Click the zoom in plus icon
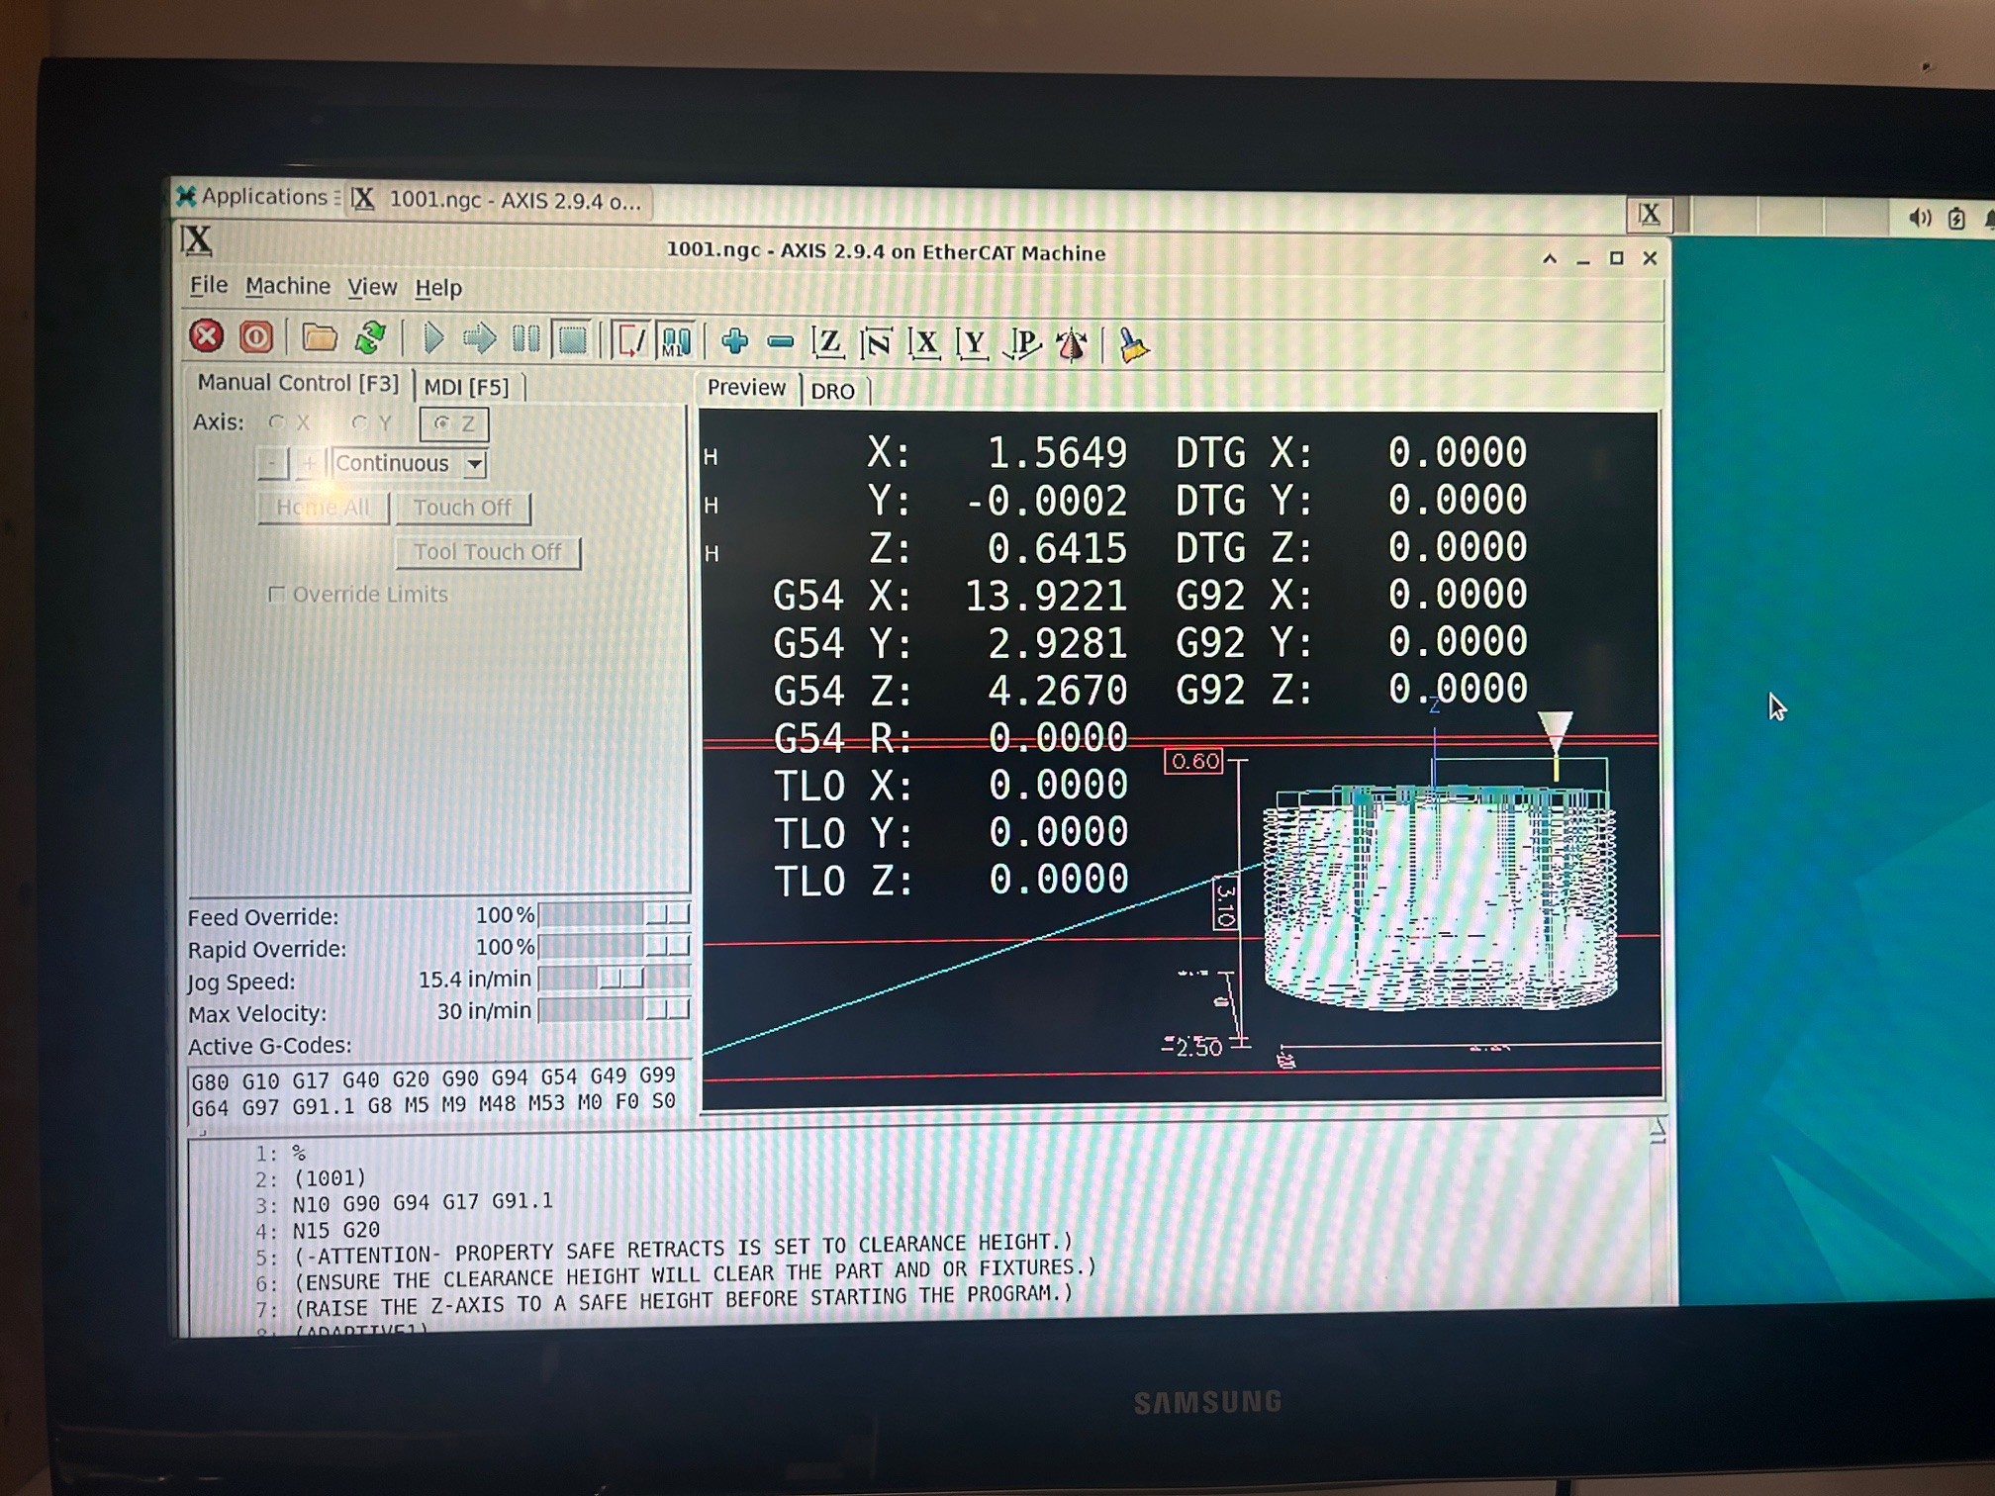The width and height of the screenshot is (1995, 1496). click(x=734, y=342)
